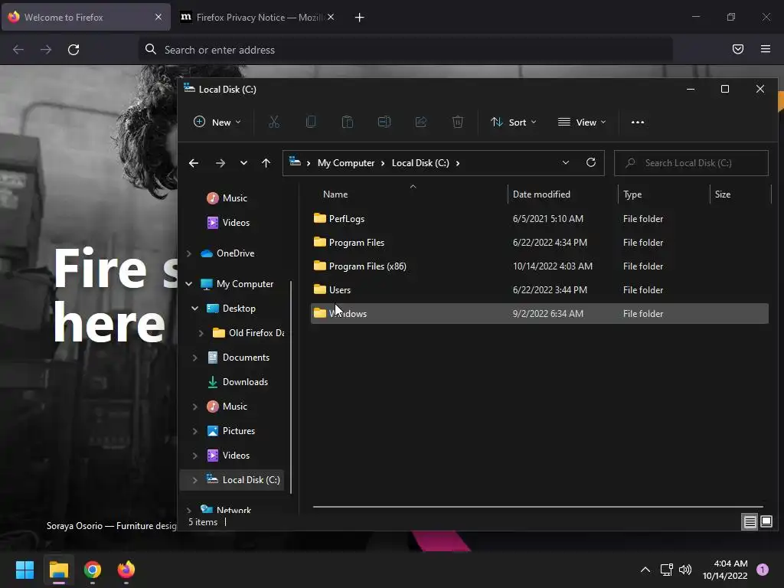Click Local Disk (C:) breadcrumb segment
This screenshot has height=588, width=784.
(420, 163)
